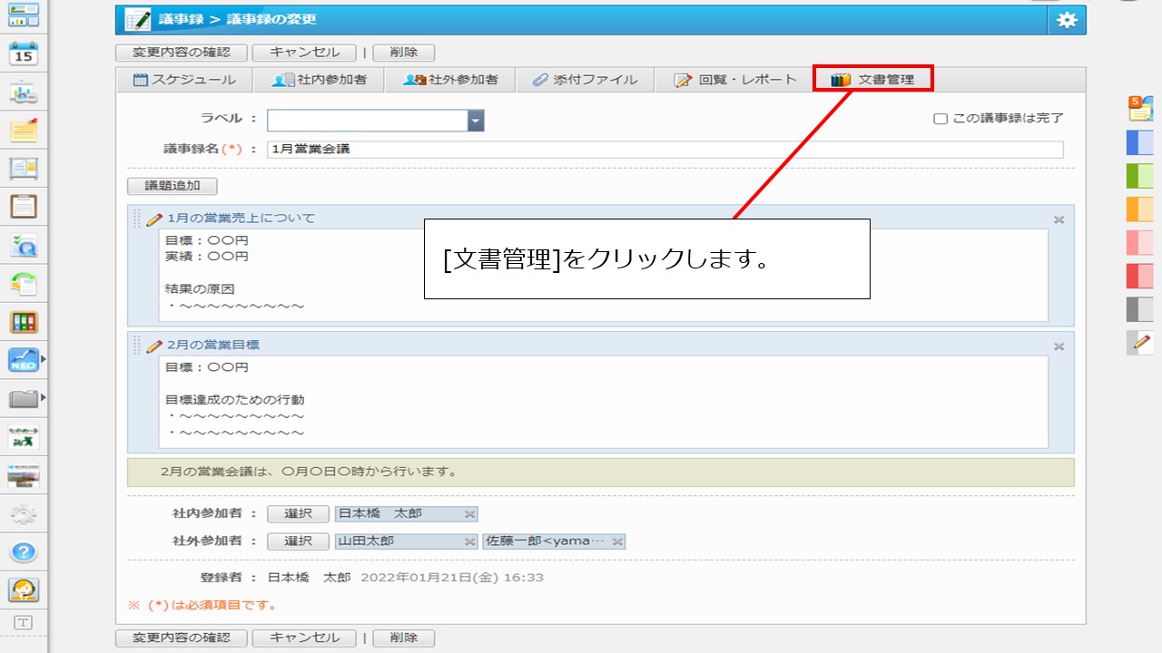Open the binders icon in left sidebar
The image size is (1162, 653).
(24, 322)
